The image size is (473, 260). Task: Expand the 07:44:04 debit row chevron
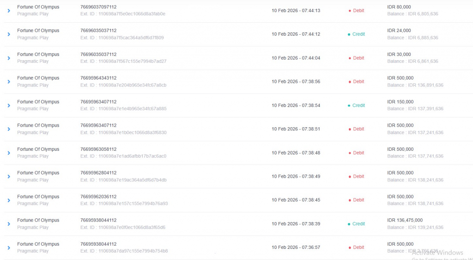9,58
